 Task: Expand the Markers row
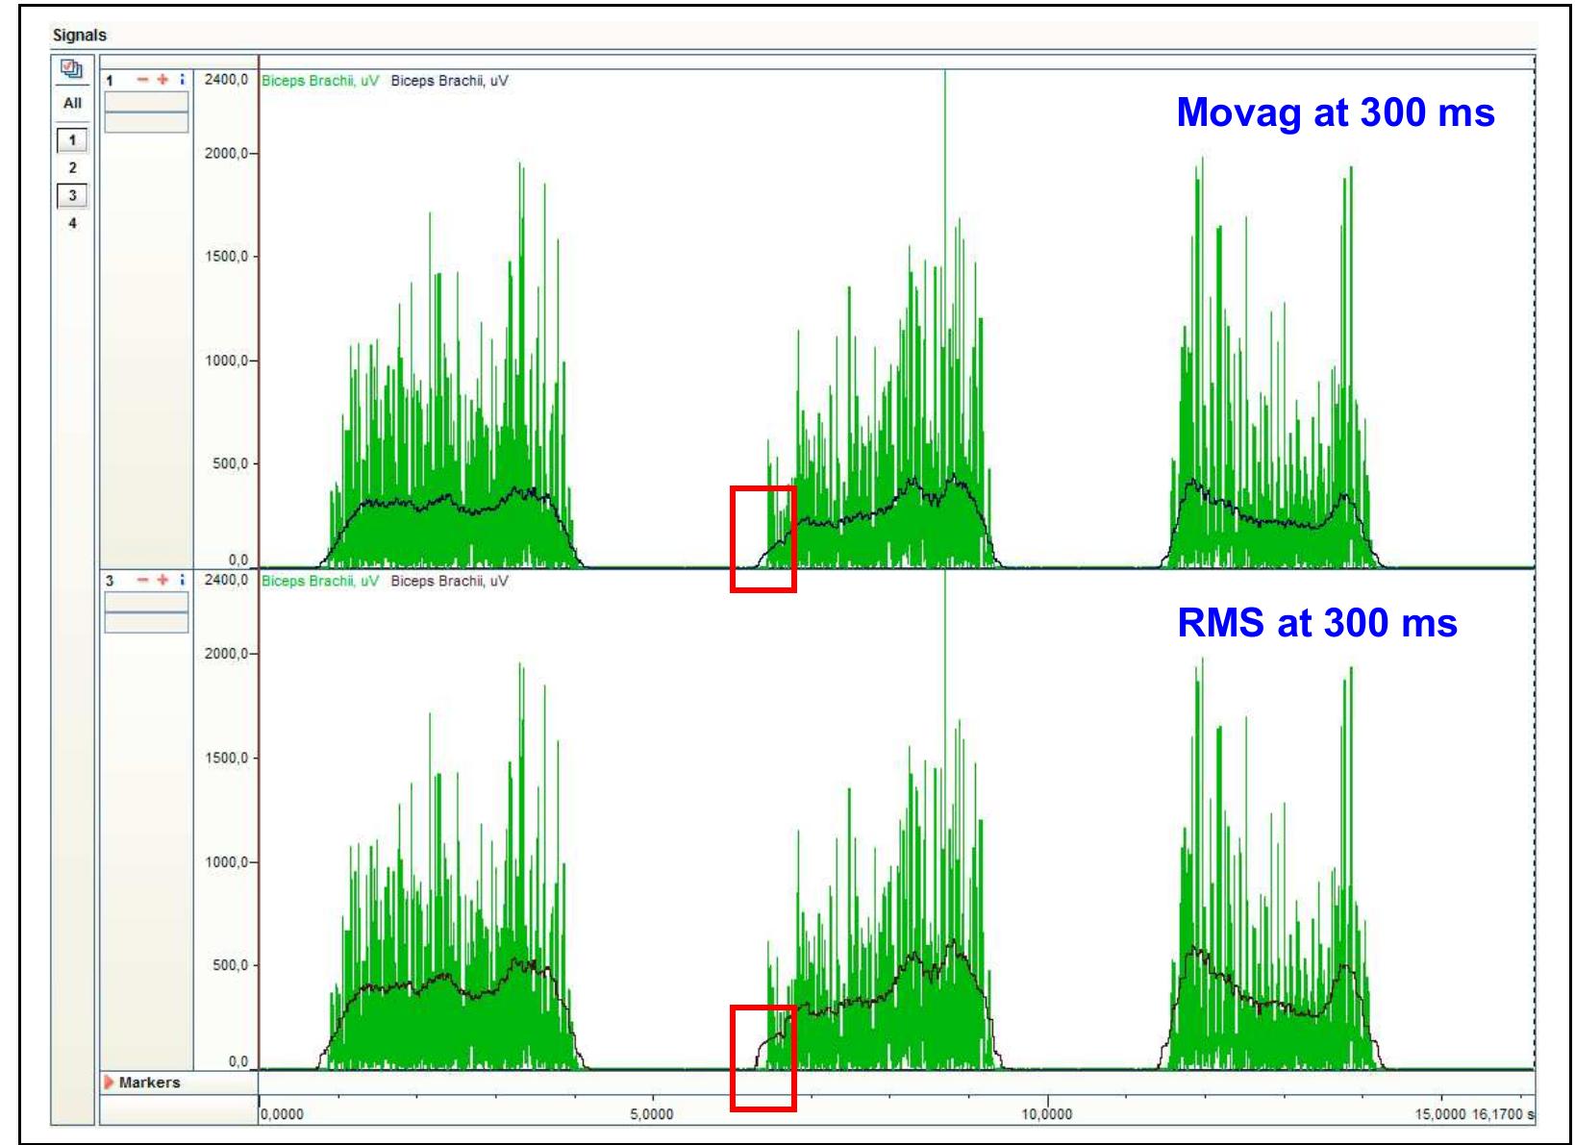[x=149, y=1083]
